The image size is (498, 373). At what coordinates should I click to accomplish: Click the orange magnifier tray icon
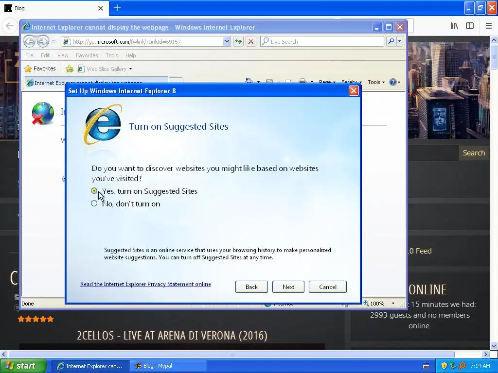click(x=462, y=366)
